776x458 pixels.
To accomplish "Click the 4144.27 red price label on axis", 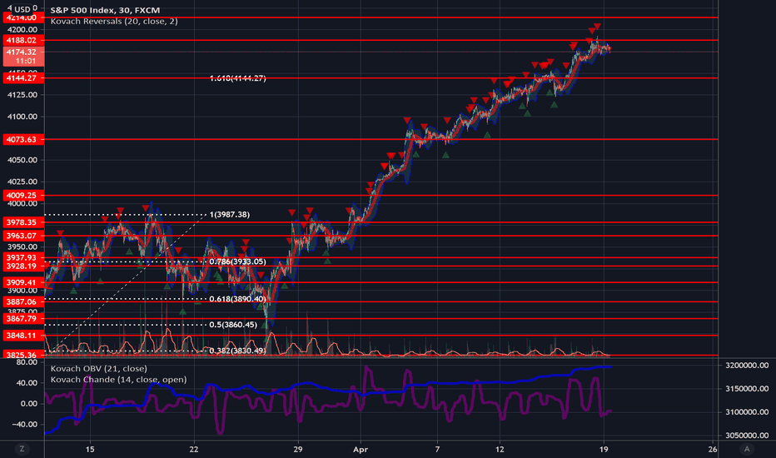I will coord(22,77).
